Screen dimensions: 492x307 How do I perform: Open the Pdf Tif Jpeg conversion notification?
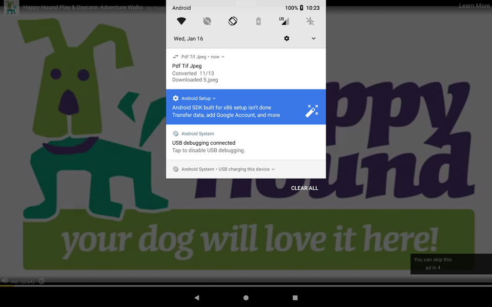coord(246,69)
